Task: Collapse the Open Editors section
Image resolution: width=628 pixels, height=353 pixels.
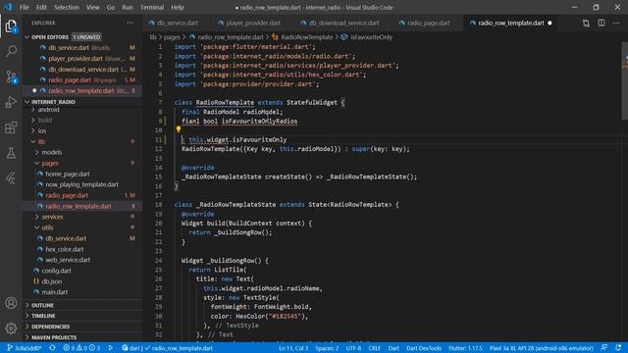Action: [x=50, y=37]
